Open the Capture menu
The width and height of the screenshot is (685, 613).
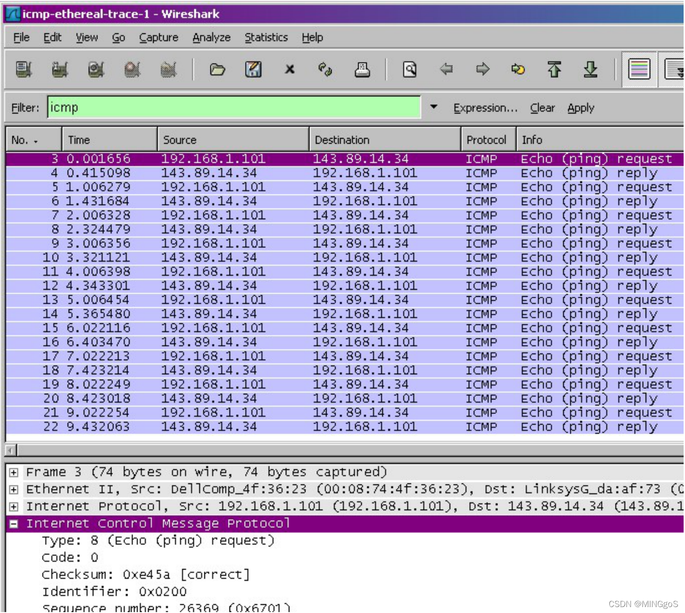pos(159,38)
